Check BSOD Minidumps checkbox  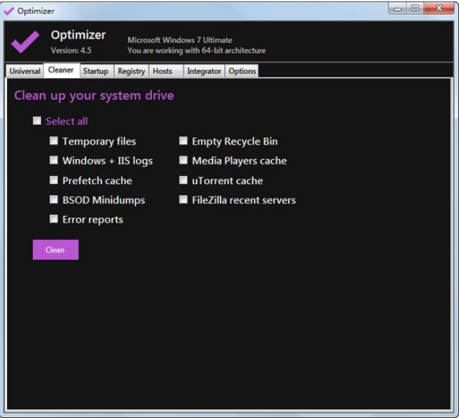coord(54,199)
